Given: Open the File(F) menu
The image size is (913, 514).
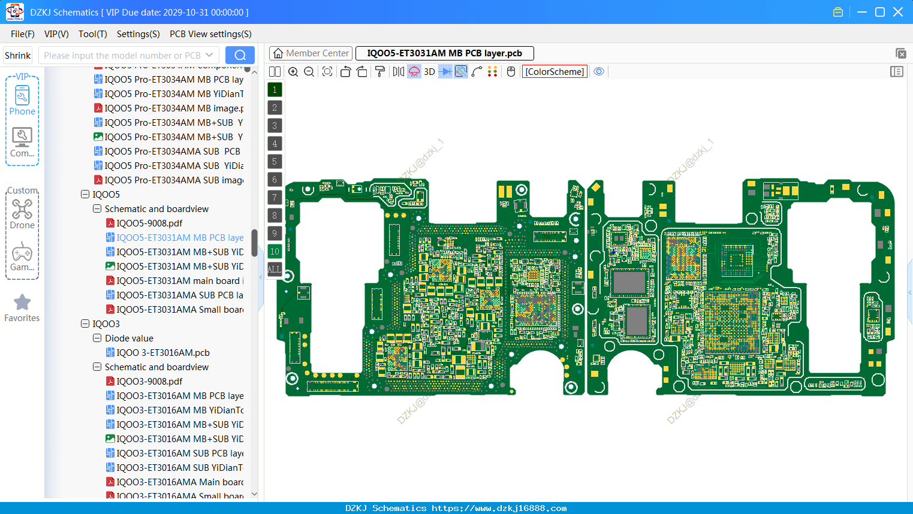Looking at the screenshot, I should tap(23, 34).
